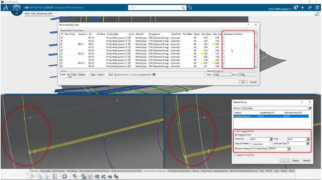The height and width of the screenshot is (180, 322).
Task: Open the properties list icon dropdown arrow
Action: tap(59, 177)
